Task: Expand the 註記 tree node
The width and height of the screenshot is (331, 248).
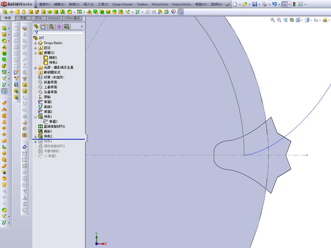Action: (x=36, y=48)
